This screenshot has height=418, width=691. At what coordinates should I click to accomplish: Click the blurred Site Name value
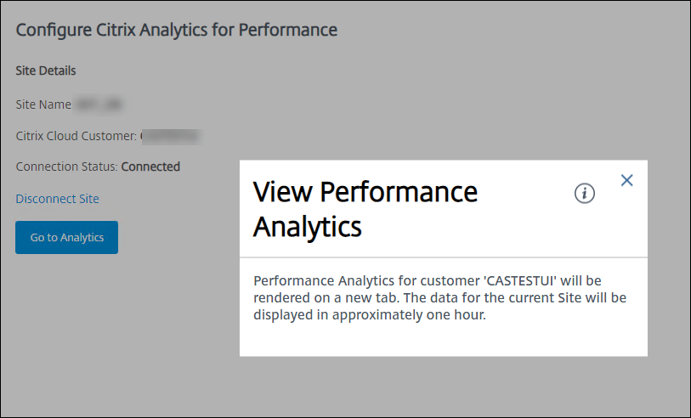point(100,104)
